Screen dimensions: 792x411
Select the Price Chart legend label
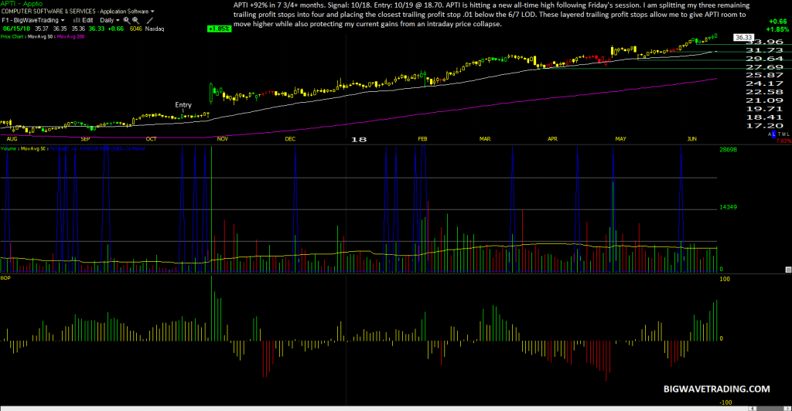[12, 37]
